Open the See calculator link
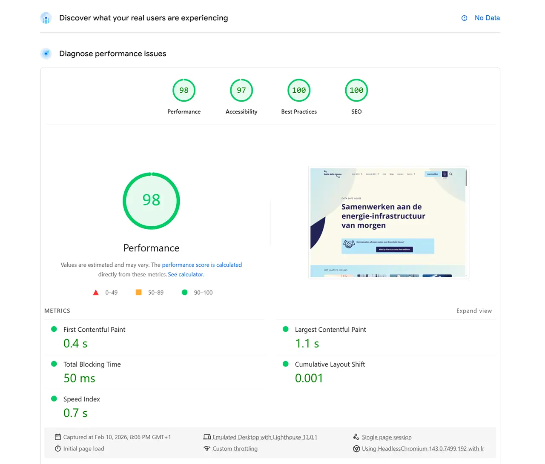 [185, 274]
